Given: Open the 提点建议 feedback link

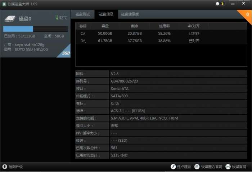Looking at the screenshot, I should pos(184,167).
